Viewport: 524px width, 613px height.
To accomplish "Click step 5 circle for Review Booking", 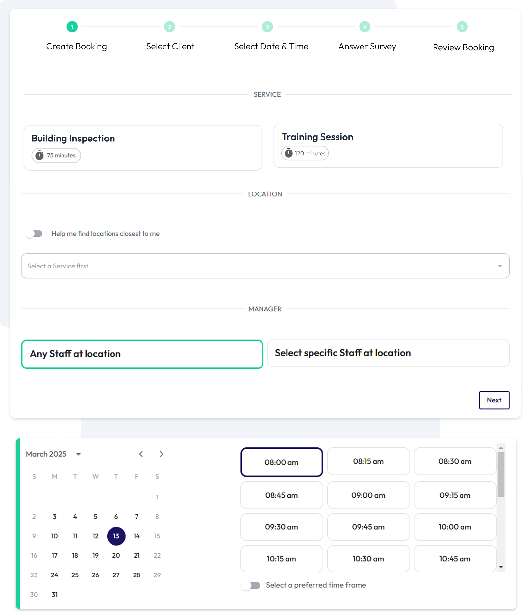I will (x=462, y=27).
